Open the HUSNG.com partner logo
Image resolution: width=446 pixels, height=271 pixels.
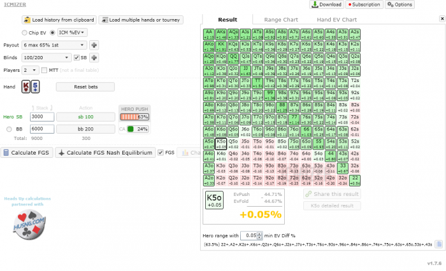click(x=29, y=225)
